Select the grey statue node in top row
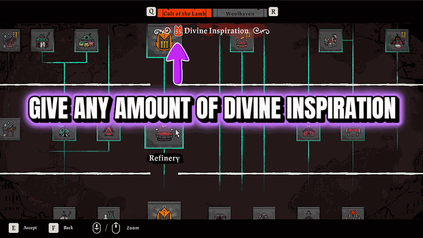The width and height of the screenshot is (423, 238). (330, 40)
